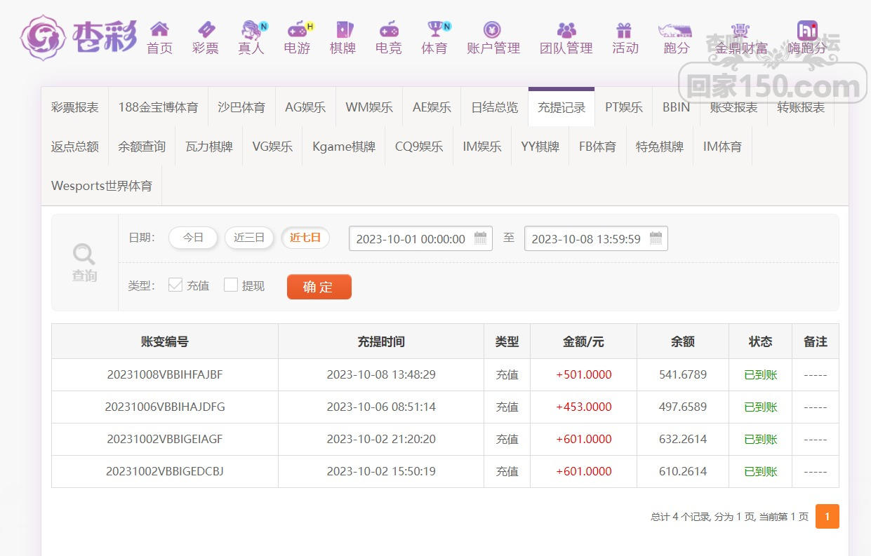Toggle the 充值 checkbox
Screen dimensions: 871x556
[175, 285]
